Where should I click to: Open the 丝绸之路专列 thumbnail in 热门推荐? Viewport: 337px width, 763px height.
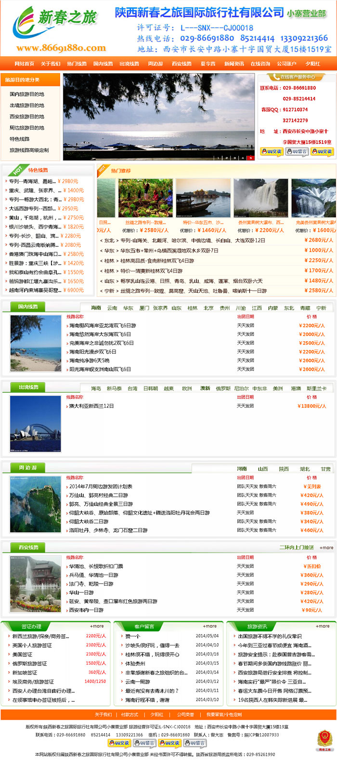tap(145, 198)
